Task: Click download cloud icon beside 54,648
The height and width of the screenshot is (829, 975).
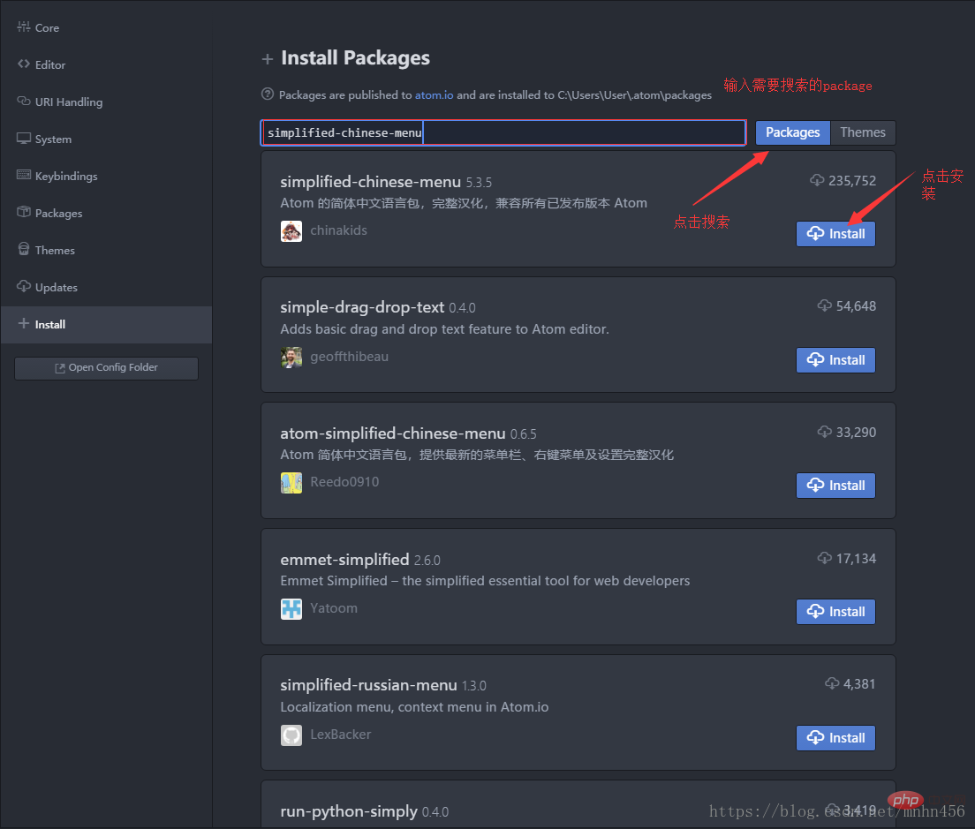Action: point(825,305)
